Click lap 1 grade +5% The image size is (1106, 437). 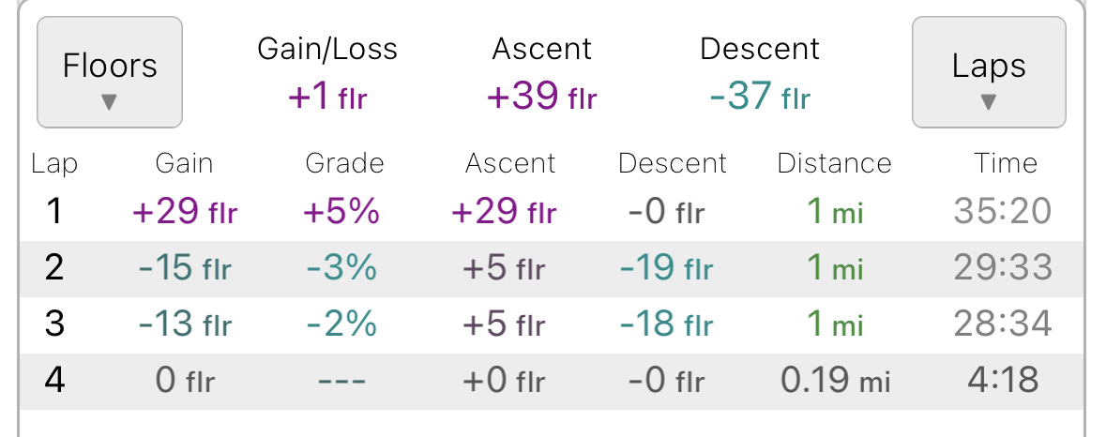click(x=341, y=211)
